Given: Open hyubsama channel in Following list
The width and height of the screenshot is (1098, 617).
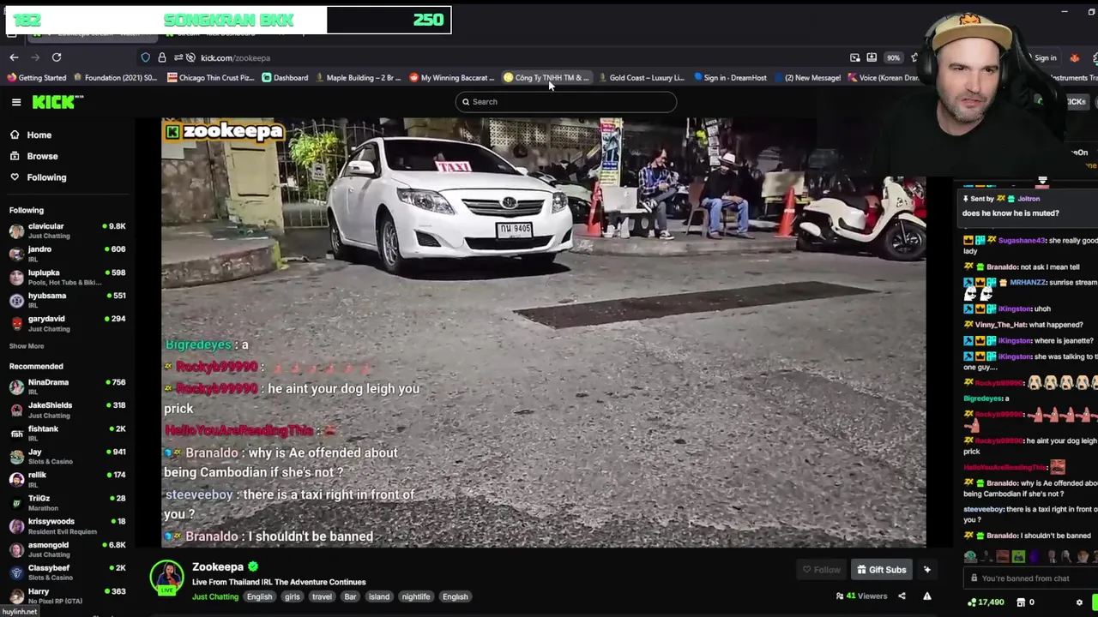Looking at the screenshot, I should coord(67,300).
